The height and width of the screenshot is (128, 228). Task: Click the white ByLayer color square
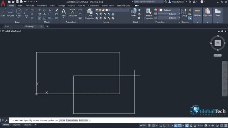(x=161, y=10)
